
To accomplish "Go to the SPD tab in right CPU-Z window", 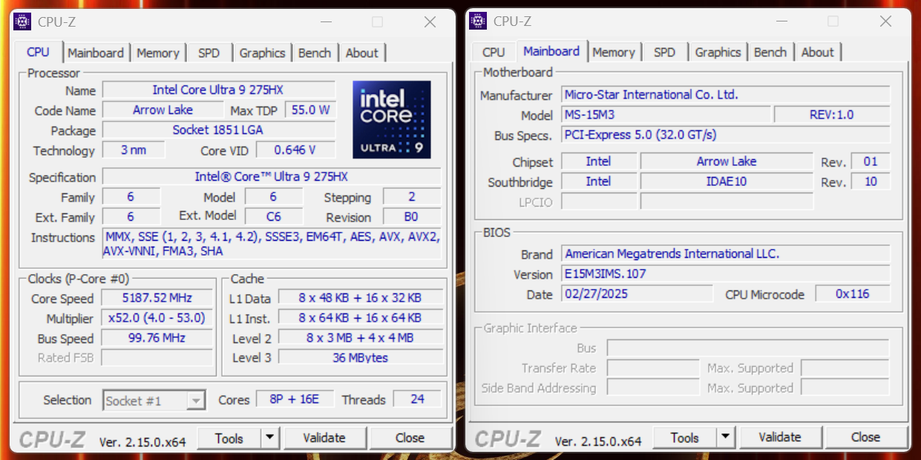I will [x=664, y=52].
